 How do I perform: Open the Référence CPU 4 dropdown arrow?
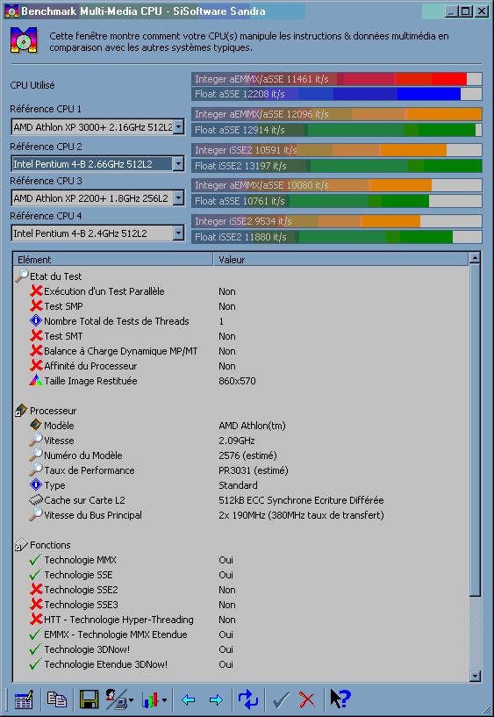[179, 233]
